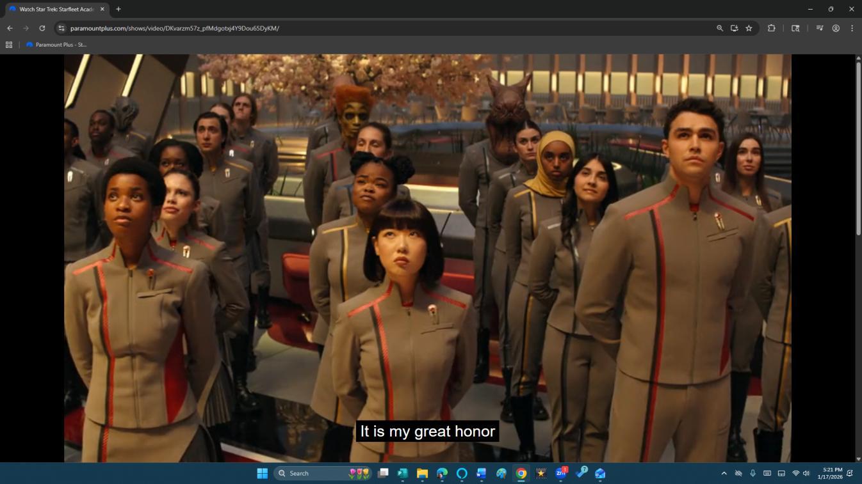The image size is (862, 484).
Task: Open the zoom magnifier in address bar
Action: coord(720,28)
